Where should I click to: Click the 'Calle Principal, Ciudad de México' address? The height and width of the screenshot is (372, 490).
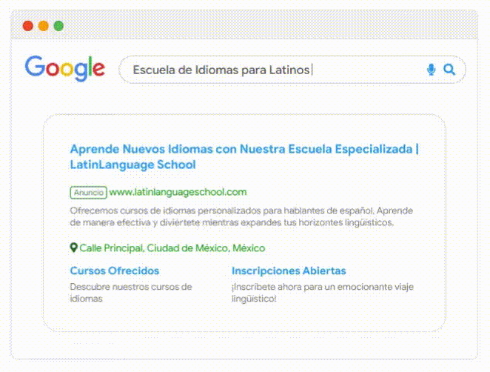pos(172,248)
